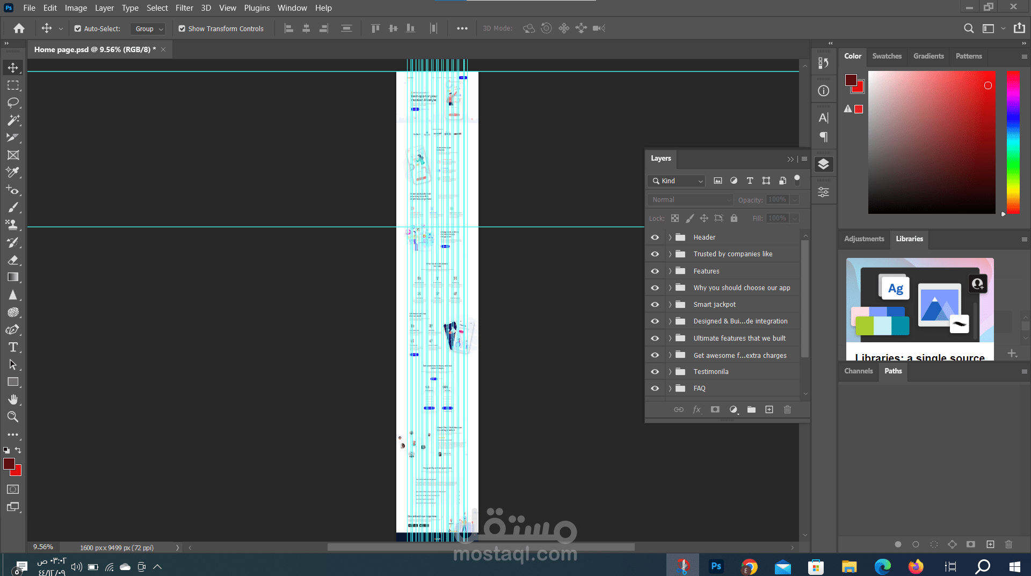This screenshot has width=1031, height=576.
Task: Open the Plugins menu
Action: point(257,8)
